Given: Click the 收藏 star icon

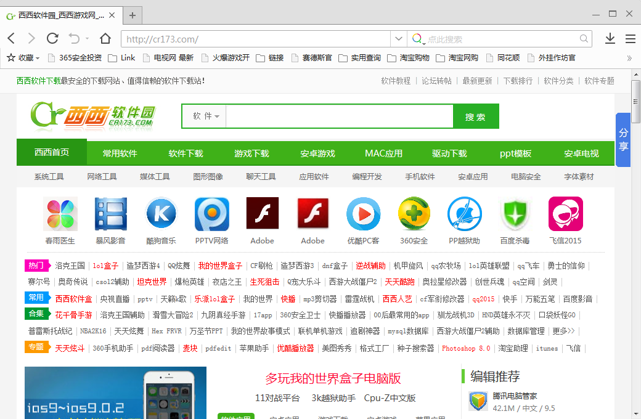Looking at the screenshot, I should [11, 58].
